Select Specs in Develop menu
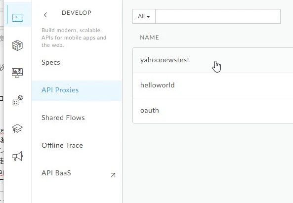This screenshot has height=203, width=293. (x=51, y=62)
